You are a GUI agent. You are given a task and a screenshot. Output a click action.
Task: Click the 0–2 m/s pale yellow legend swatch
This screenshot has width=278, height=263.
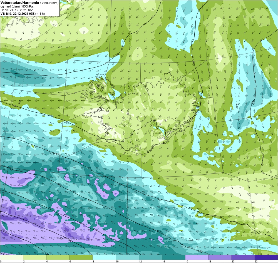[11, 257]
